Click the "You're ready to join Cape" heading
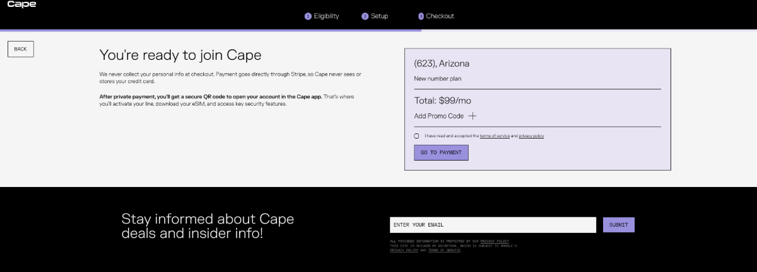757x272 pixels. click(x=180, y=55)
